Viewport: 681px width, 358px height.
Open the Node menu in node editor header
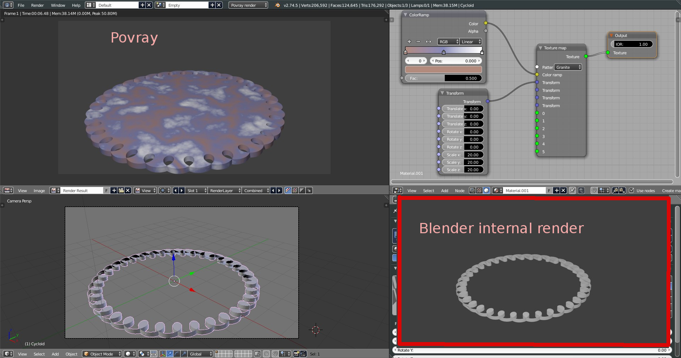pyautogui.click(x=459, y=191)
